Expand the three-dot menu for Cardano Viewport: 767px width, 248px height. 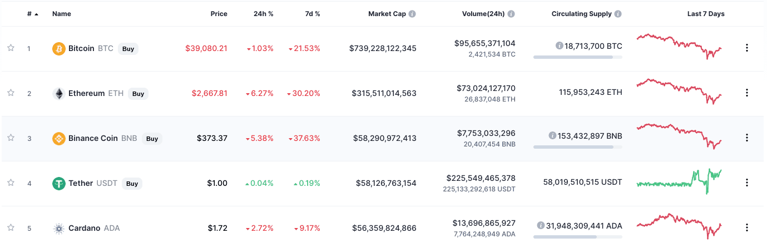[747, 227]
